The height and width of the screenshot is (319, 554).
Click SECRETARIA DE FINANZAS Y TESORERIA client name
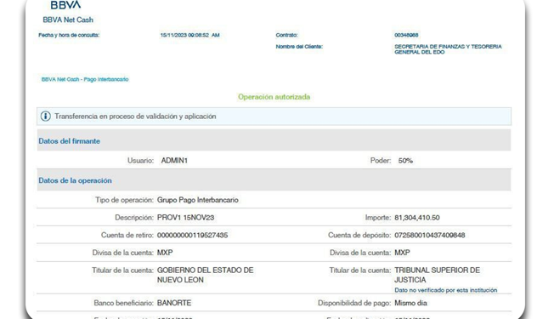pyautogui.click(x=448, y=49)
